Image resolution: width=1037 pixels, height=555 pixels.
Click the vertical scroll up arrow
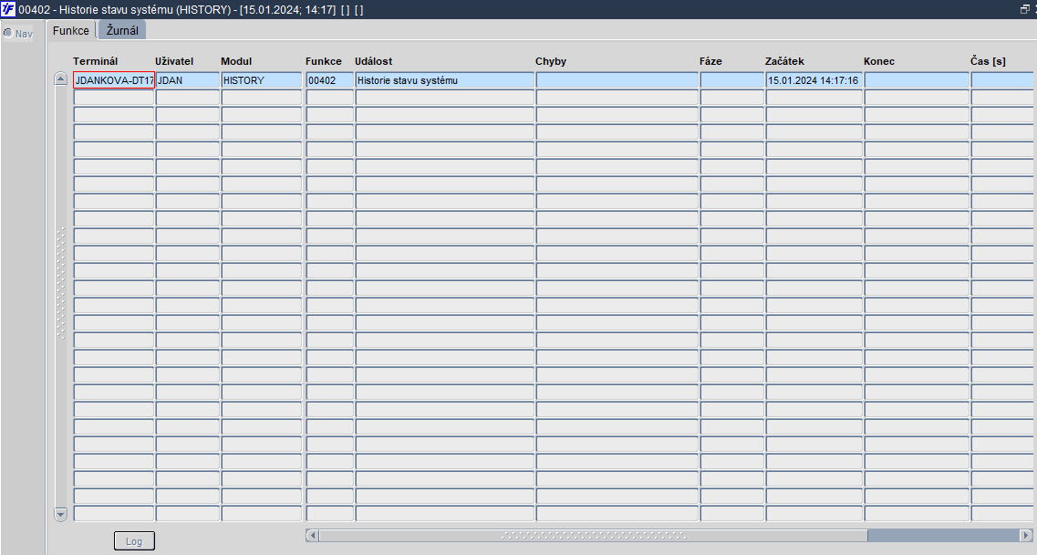(61, 79)
